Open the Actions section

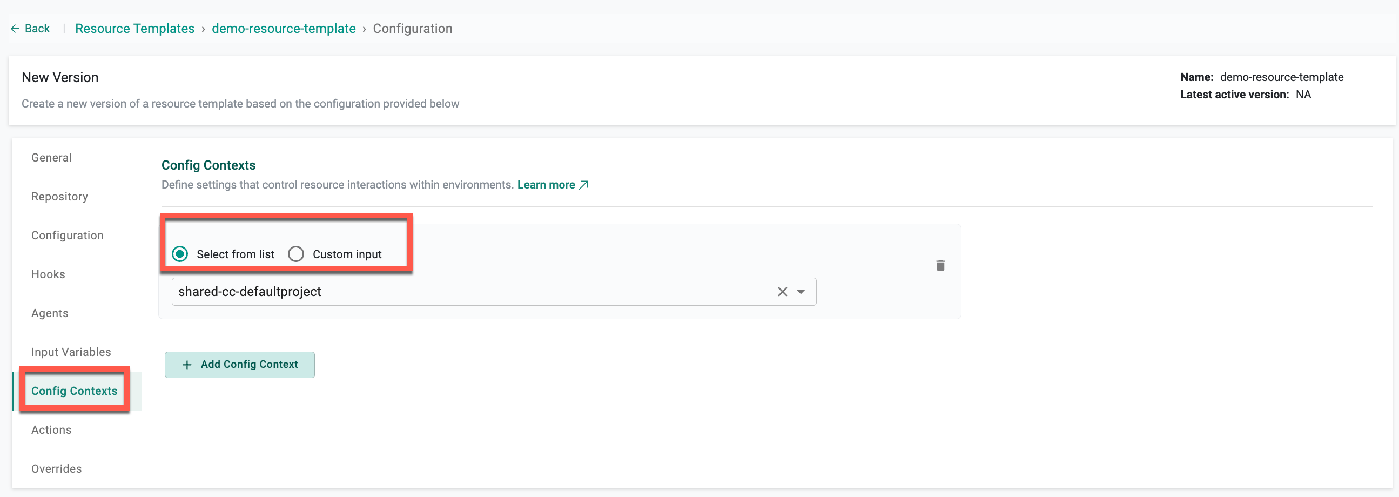point(52,429)
